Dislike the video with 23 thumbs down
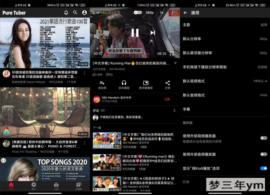This screenshot has height=195, width=270. [109, 75]
